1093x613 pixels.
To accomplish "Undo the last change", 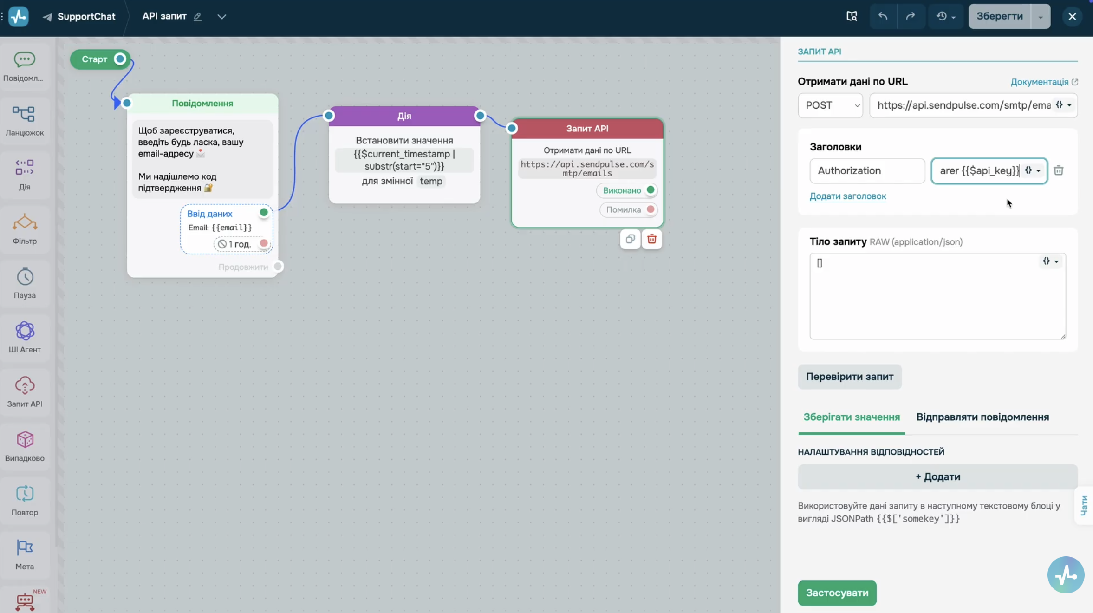I will coord(883,16).
